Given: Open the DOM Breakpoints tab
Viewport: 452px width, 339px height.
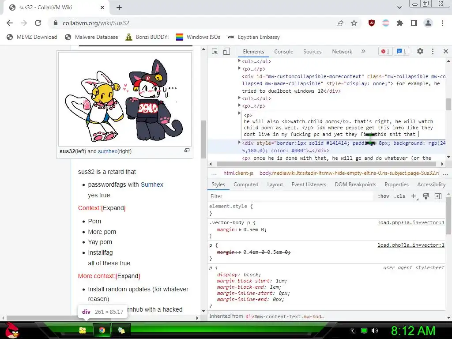Looking at the screenshot, I should [355, 185].
